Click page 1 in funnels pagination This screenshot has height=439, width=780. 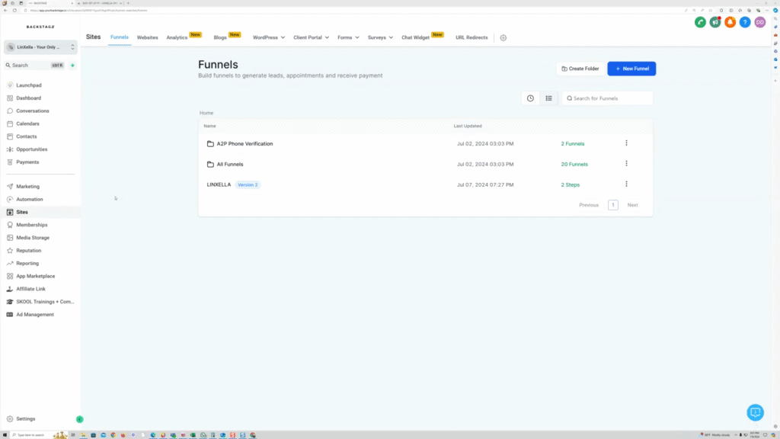(x=612, y=204)
